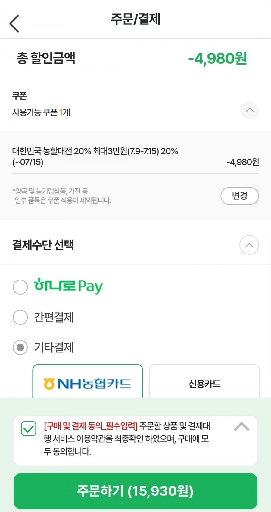The image size is (271, 512).
Task: Select the 간편결제 radio option
Action: click(20, 317)
